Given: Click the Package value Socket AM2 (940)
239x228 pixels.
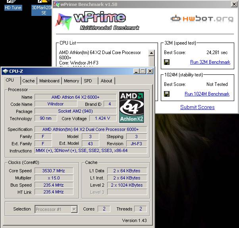Looking at the screenshot, I should [75, 111].
